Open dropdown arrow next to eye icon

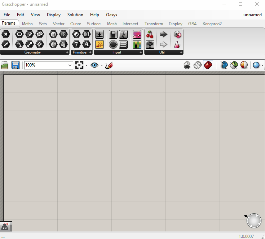[102, 65]
